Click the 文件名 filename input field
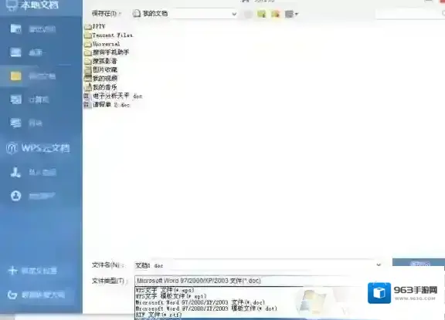The height and width of the screenshot is (320, 445). (x=258, y=265)
